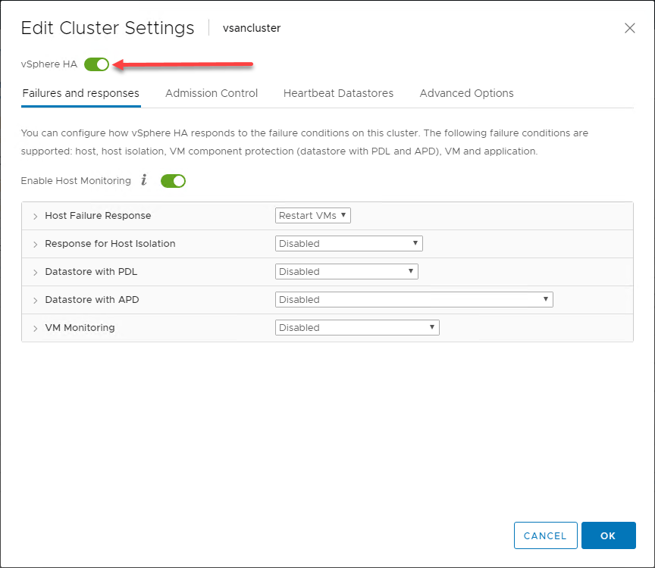This screenshot has height=568, width=655.
Task: Expand Response for Host Isolation row
Action: click(35, 244)
